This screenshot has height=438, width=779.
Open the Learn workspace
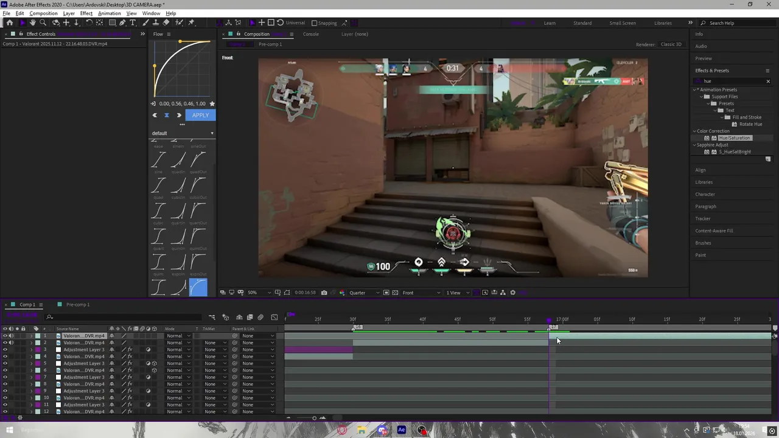click(x=550, y=23)
